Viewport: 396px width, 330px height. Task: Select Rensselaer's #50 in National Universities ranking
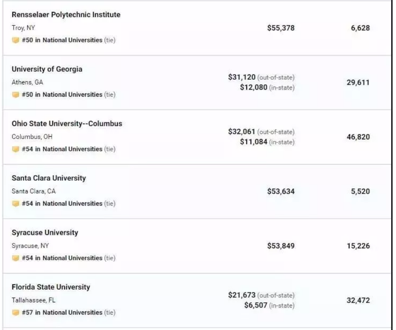click(x=62, y=40)
